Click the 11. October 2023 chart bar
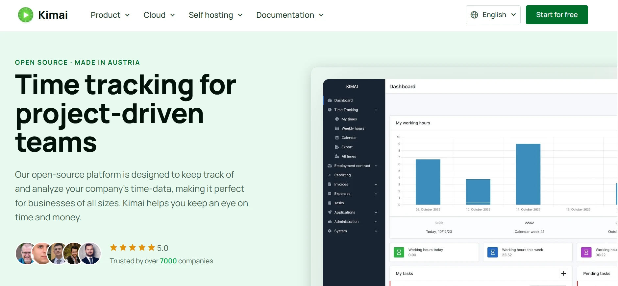The image size is (618, 286). tap(528, 174)
